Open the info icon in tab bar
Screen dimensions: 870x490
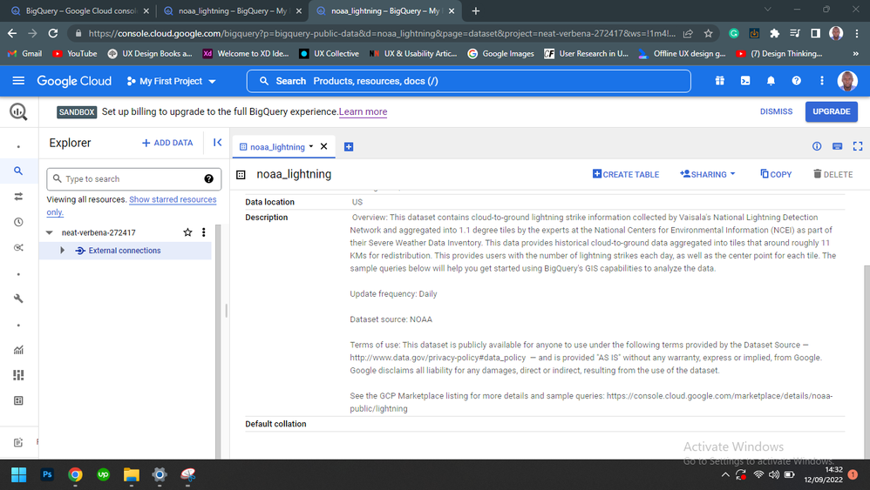click(x=817, y=146)
